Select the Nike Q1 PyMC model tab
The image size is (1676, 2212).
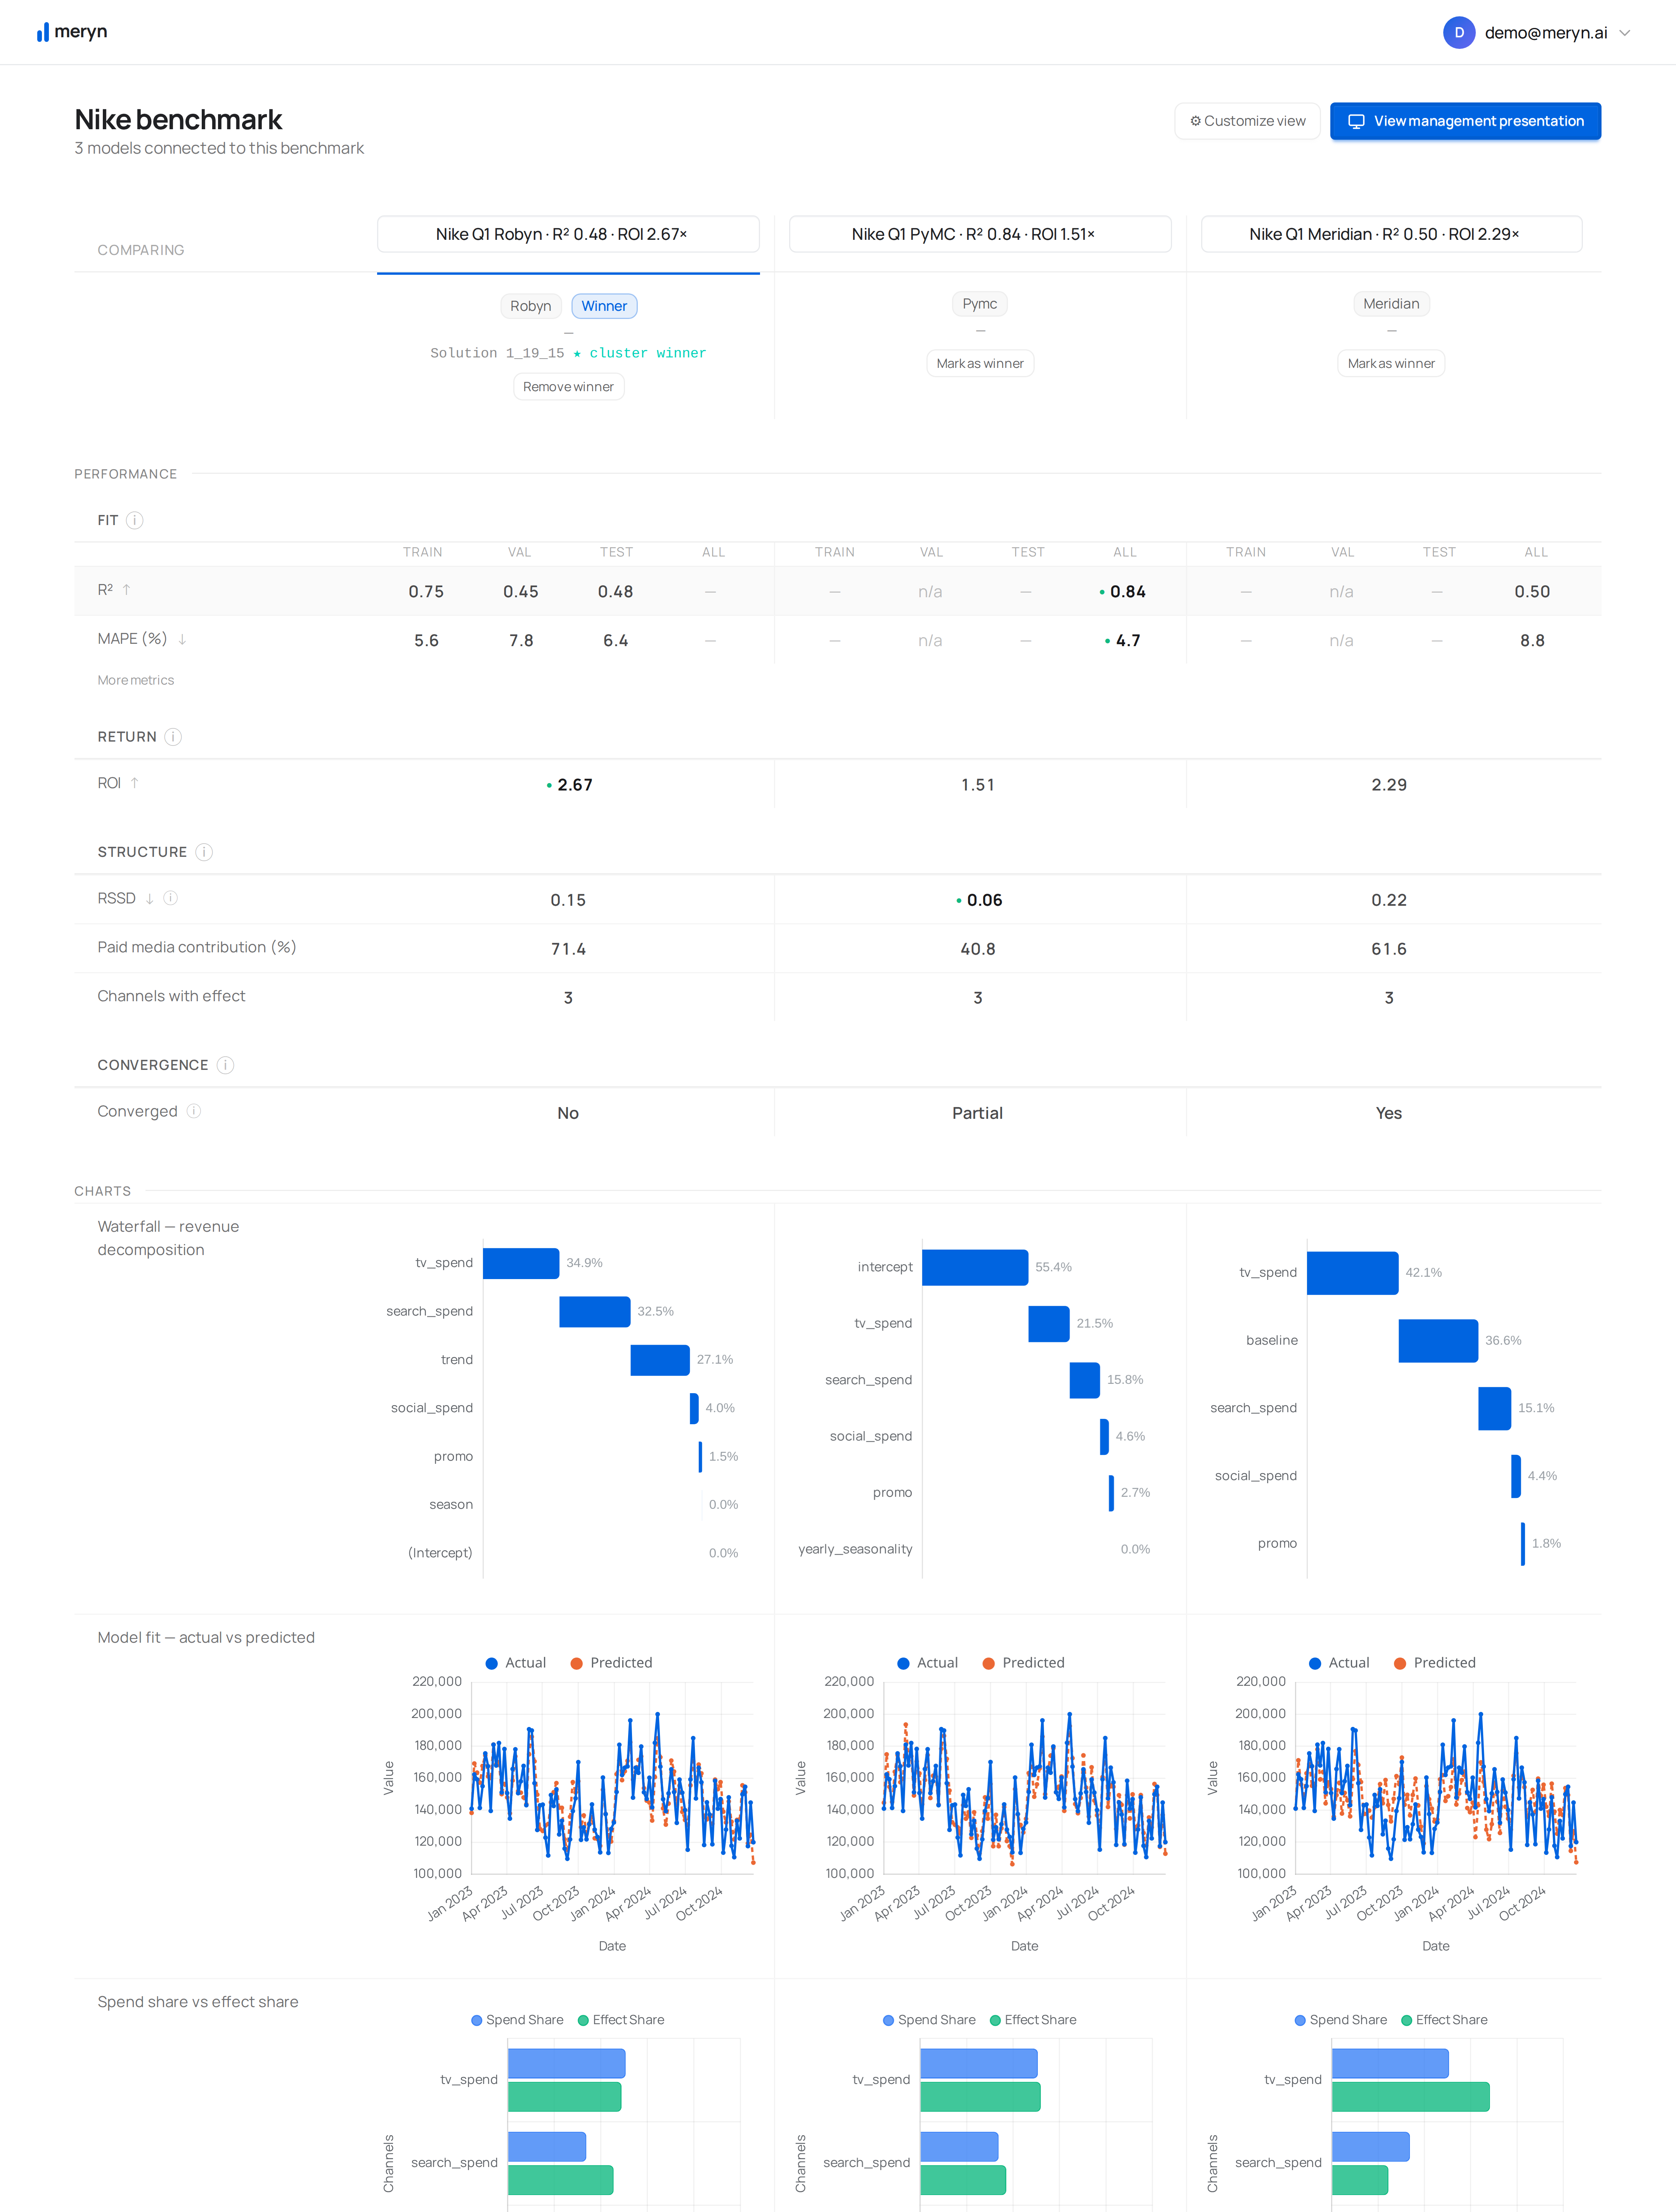pos(980,234)
